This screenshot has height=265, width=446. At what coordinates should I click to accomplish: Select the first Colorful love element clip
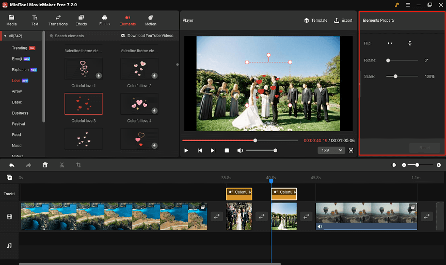[239, 194]
